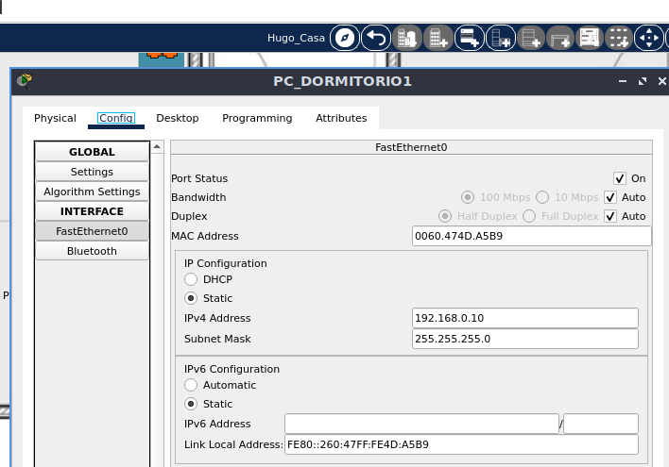Screen dimensions: 669x467
Task: Click the Subnet Mask input field
Action: pyautogui.click(x=525, y=339)
